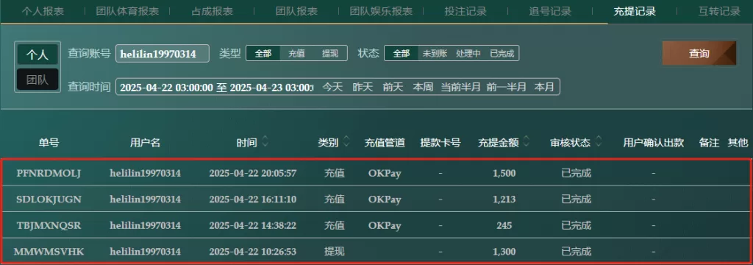
Task: Sort table by 充提金额 column arrows
Action: click(x=527, y=142)
